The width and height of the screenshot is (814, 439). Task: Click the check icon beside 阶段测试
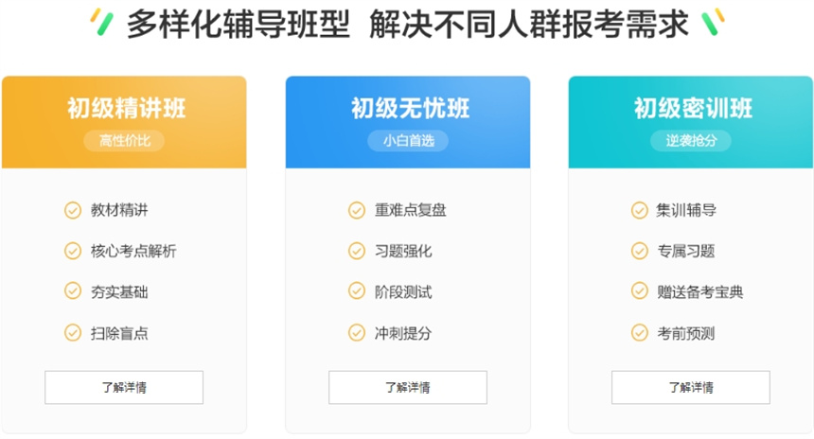pos(357,291)
